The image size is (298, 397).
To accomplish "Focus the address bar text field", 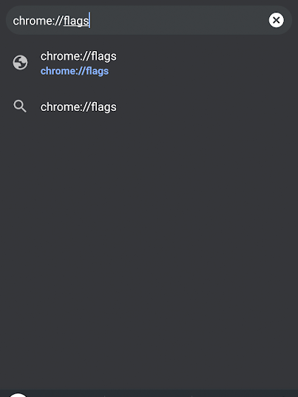I will pyautogui.click(x=149, y=20).
